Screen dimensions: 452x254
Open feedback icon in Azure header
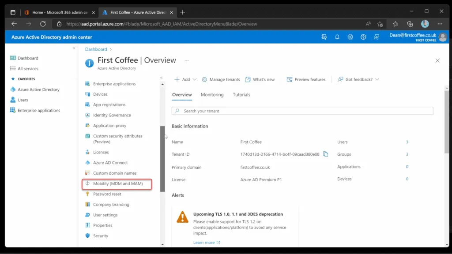click(x=377, y=37)
